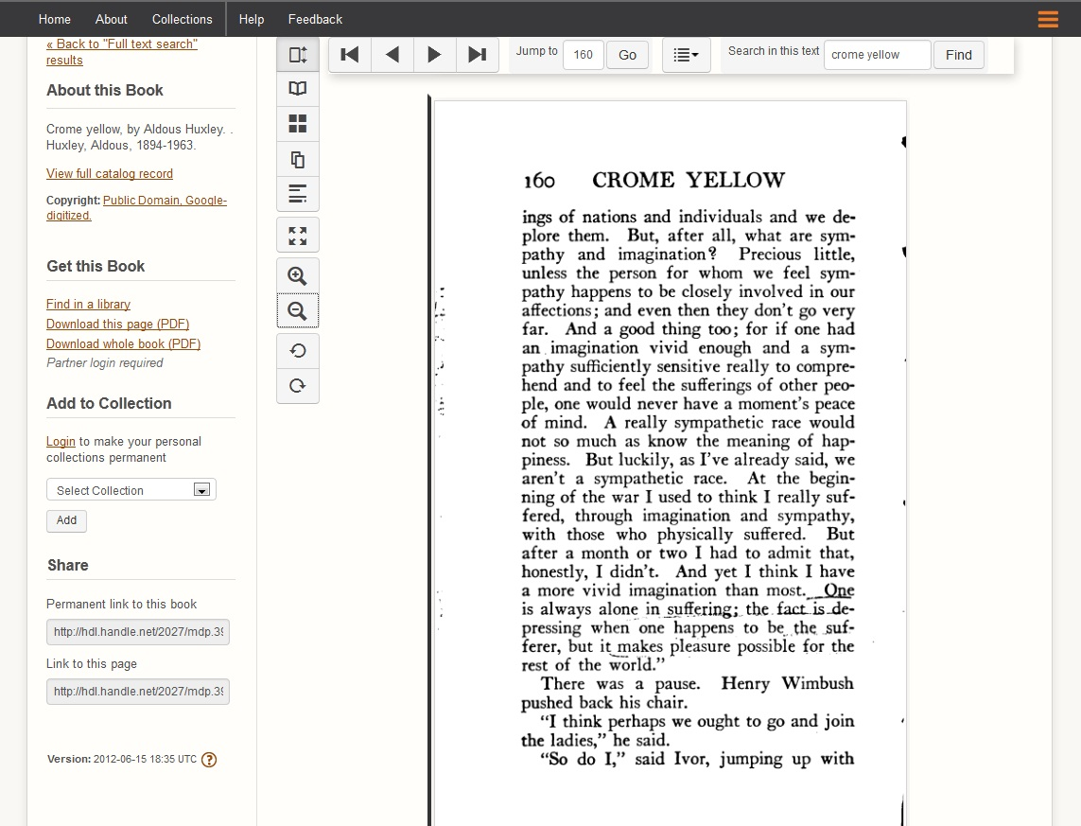Screen dimensions: 1081x826
Task: Click the Share heading
Action: click(x=67, y=566)
